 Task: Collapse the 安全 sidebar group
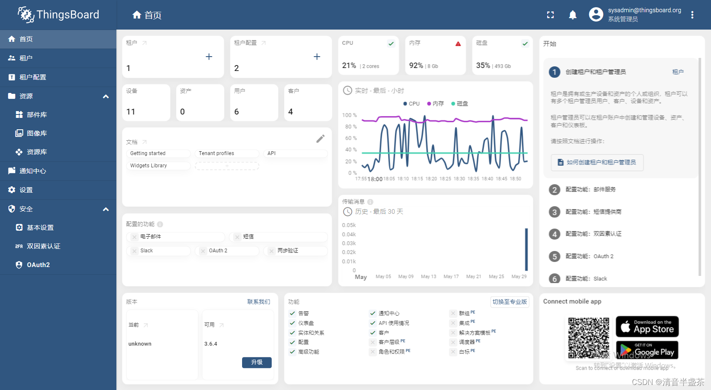click(106, 209)
